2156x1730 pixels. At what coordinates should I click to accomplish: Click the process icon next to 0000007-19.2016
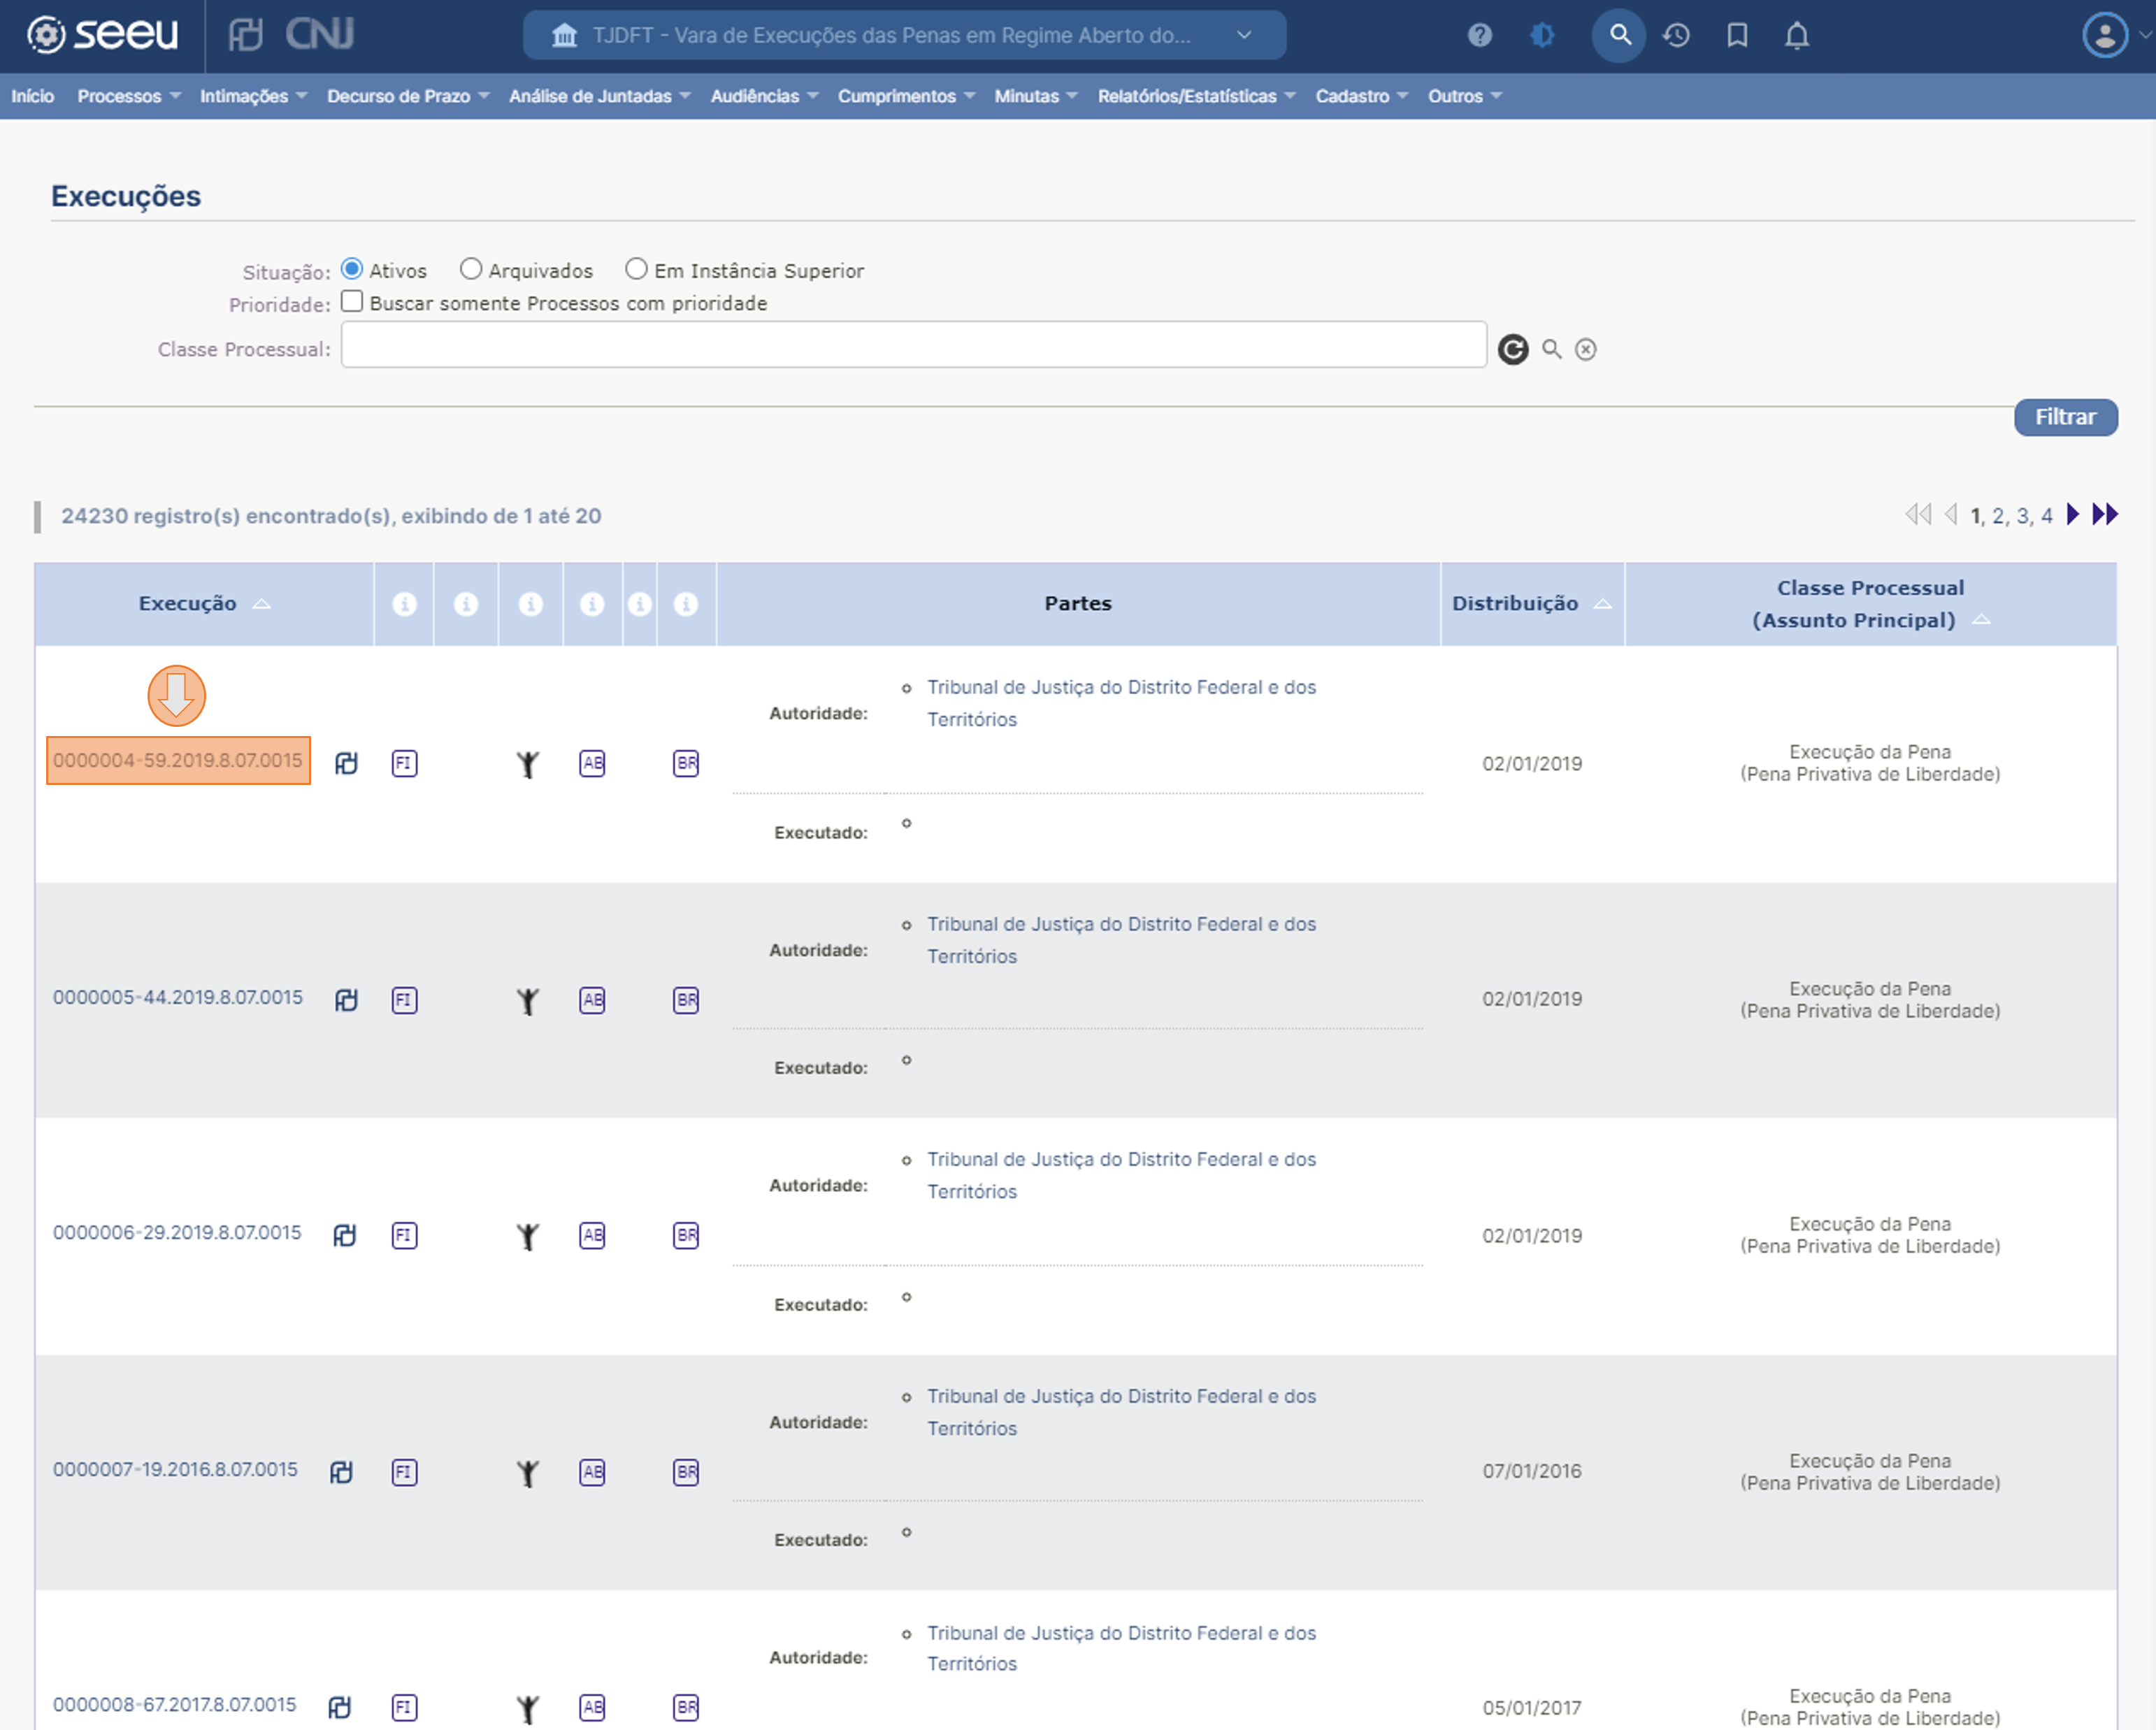[x=342, y=1472]
